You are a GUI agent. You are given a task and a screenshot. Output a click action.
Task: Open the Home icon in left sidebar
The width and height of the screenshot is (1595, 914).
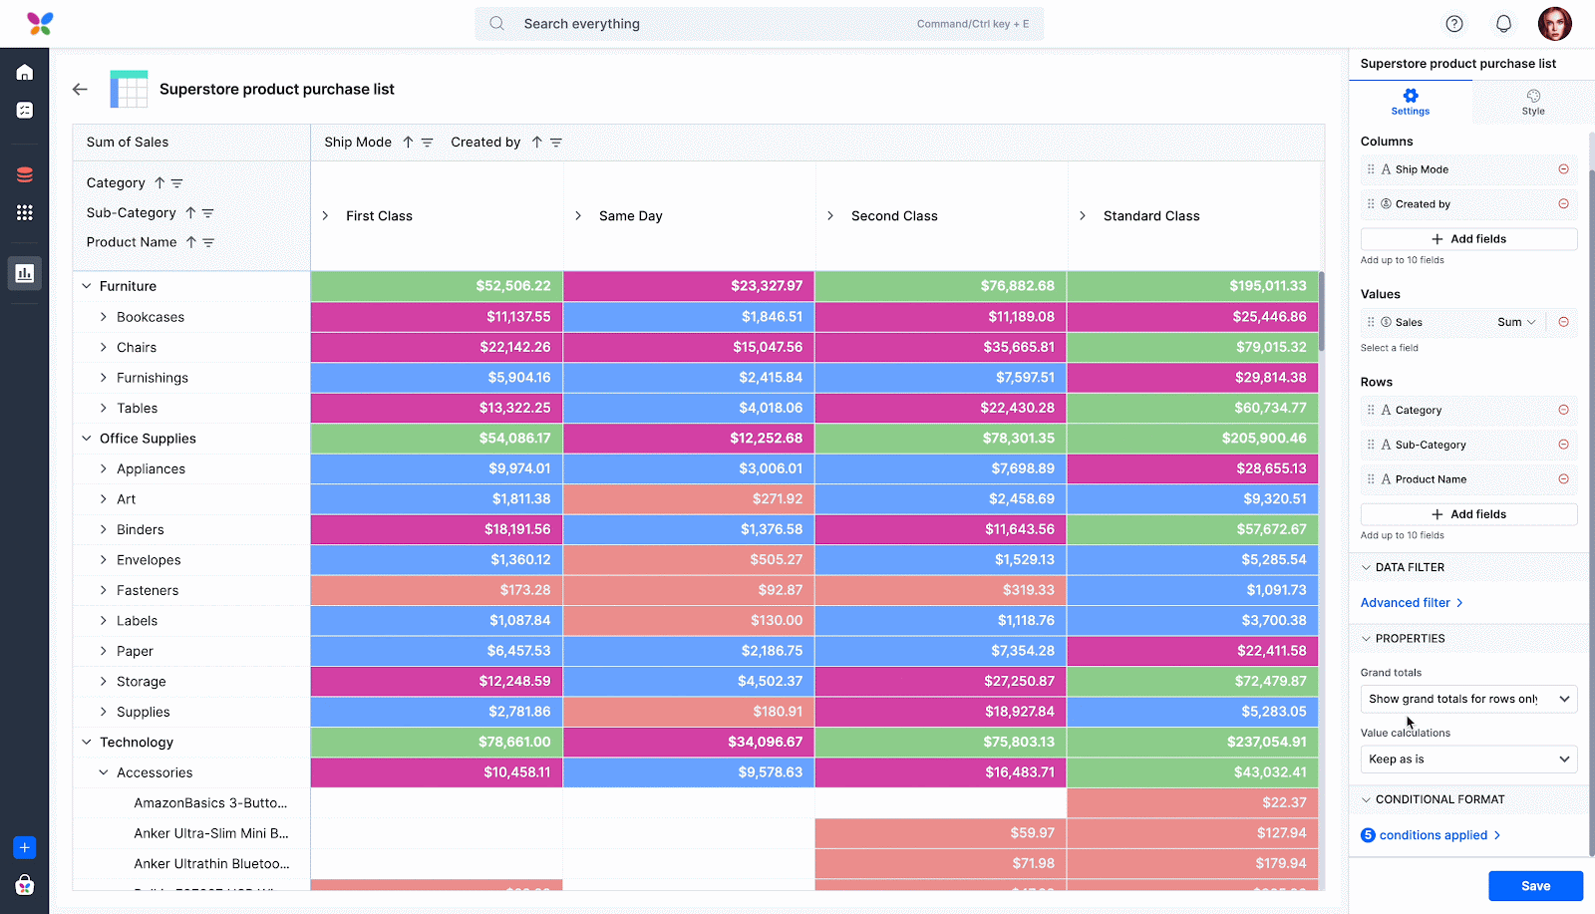point(25,72)
